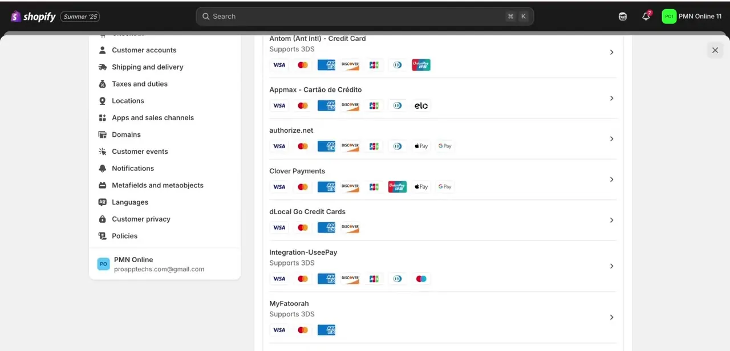This screenshot has height=351, width=730.
Task: Select the Clover Payments provider title
Action: tap(297, 171)
